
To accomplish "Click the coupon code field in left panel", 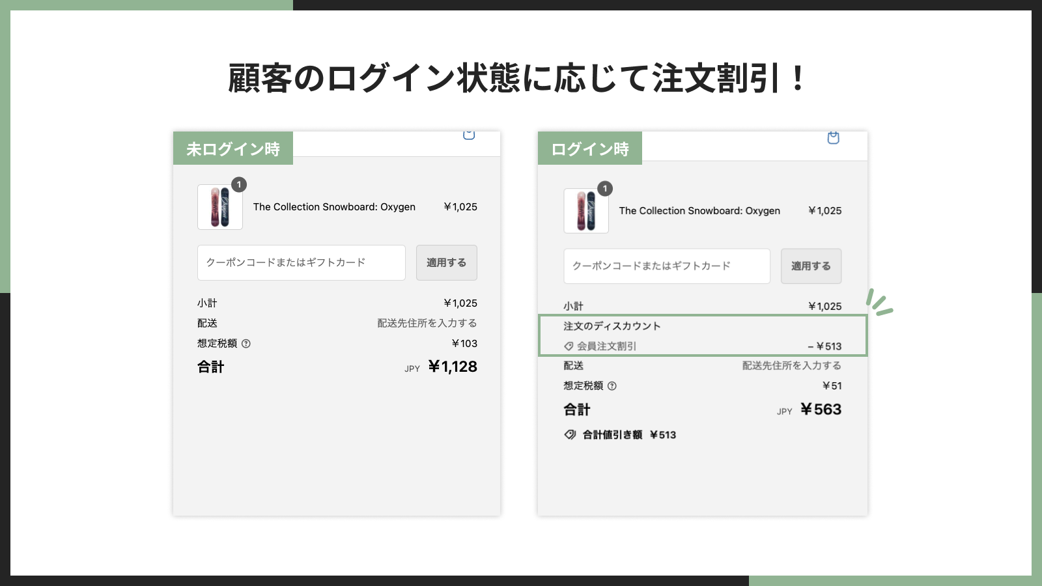I will [301, 262].
